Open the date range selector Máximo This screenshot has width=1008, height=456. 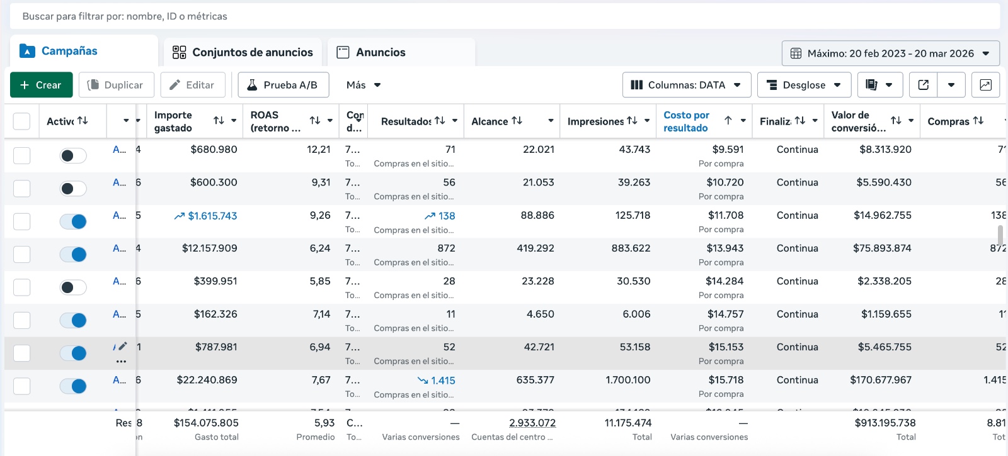tap(890, 53)
